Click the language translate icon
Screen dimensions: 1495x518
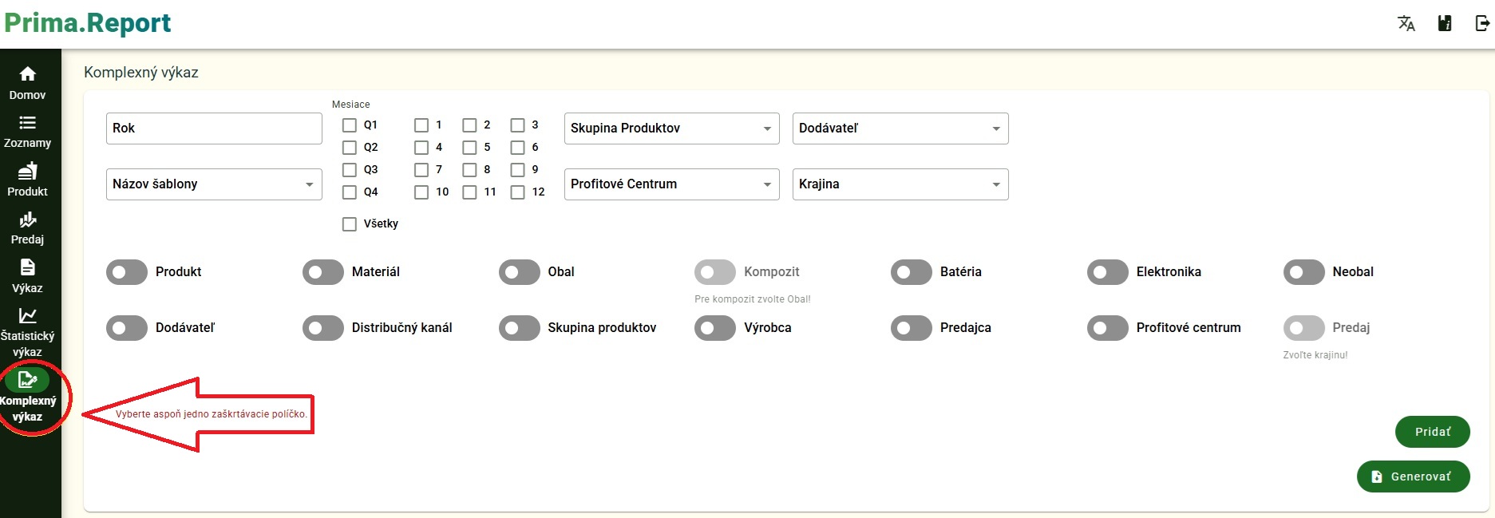[x=1406, y=23]
